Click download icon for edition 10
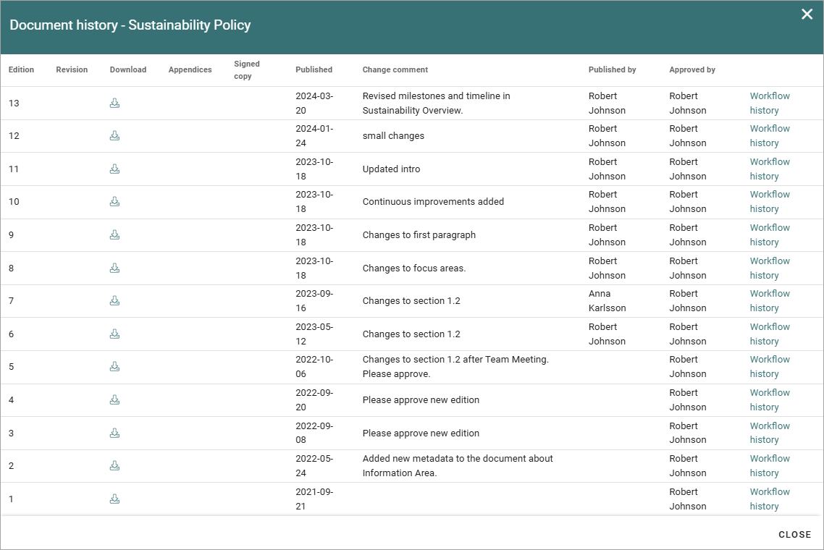 [x=114, y=201]
